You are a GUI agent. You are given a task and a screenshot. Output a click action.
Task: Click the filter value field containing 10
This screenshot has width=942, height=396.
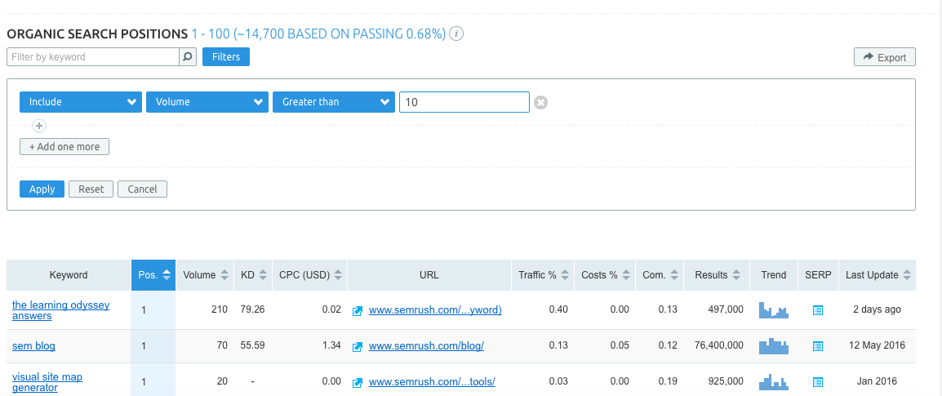pyautogui.click(x=464, y=102)
